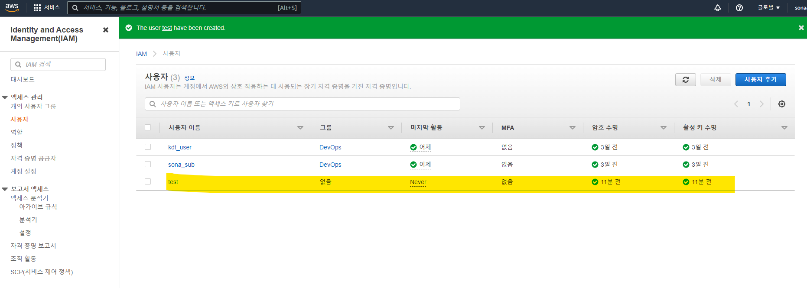Close the IAM navigation panel
Image resolution: width=807 pixels, height=288 pixels.
(105, 30)
